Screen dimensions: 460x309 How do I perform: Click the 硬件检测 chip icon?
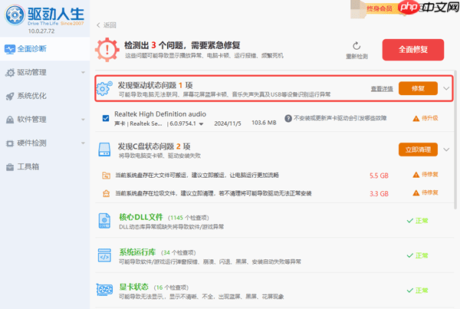coord(10,143)
